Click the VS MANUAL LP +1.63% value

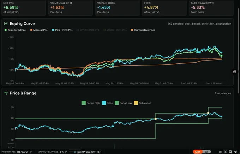pos(57,7)
